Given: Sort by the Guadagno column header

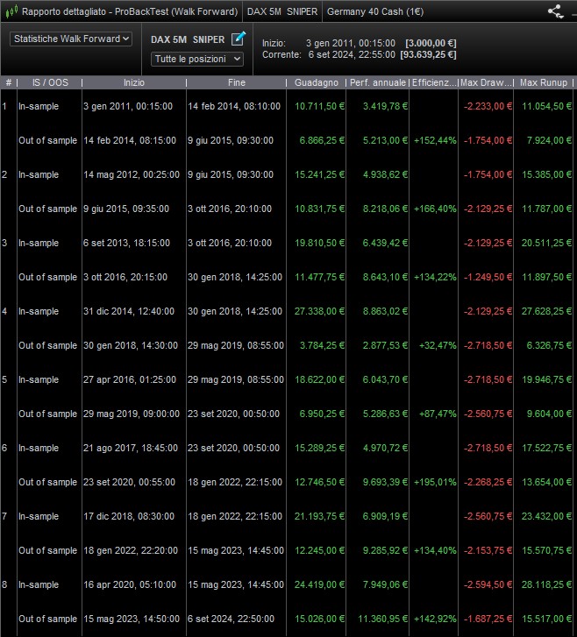Looking at the screenshot, I should point(317,82).
